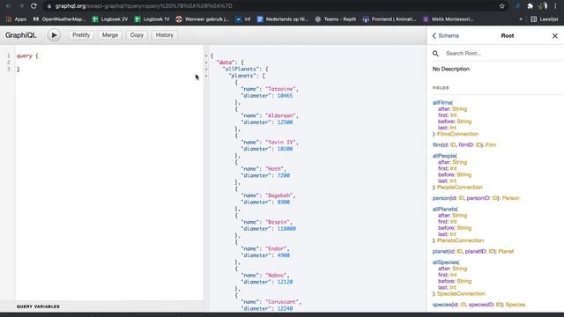
Task: Click line 2 in query editor
Action: 109,63
